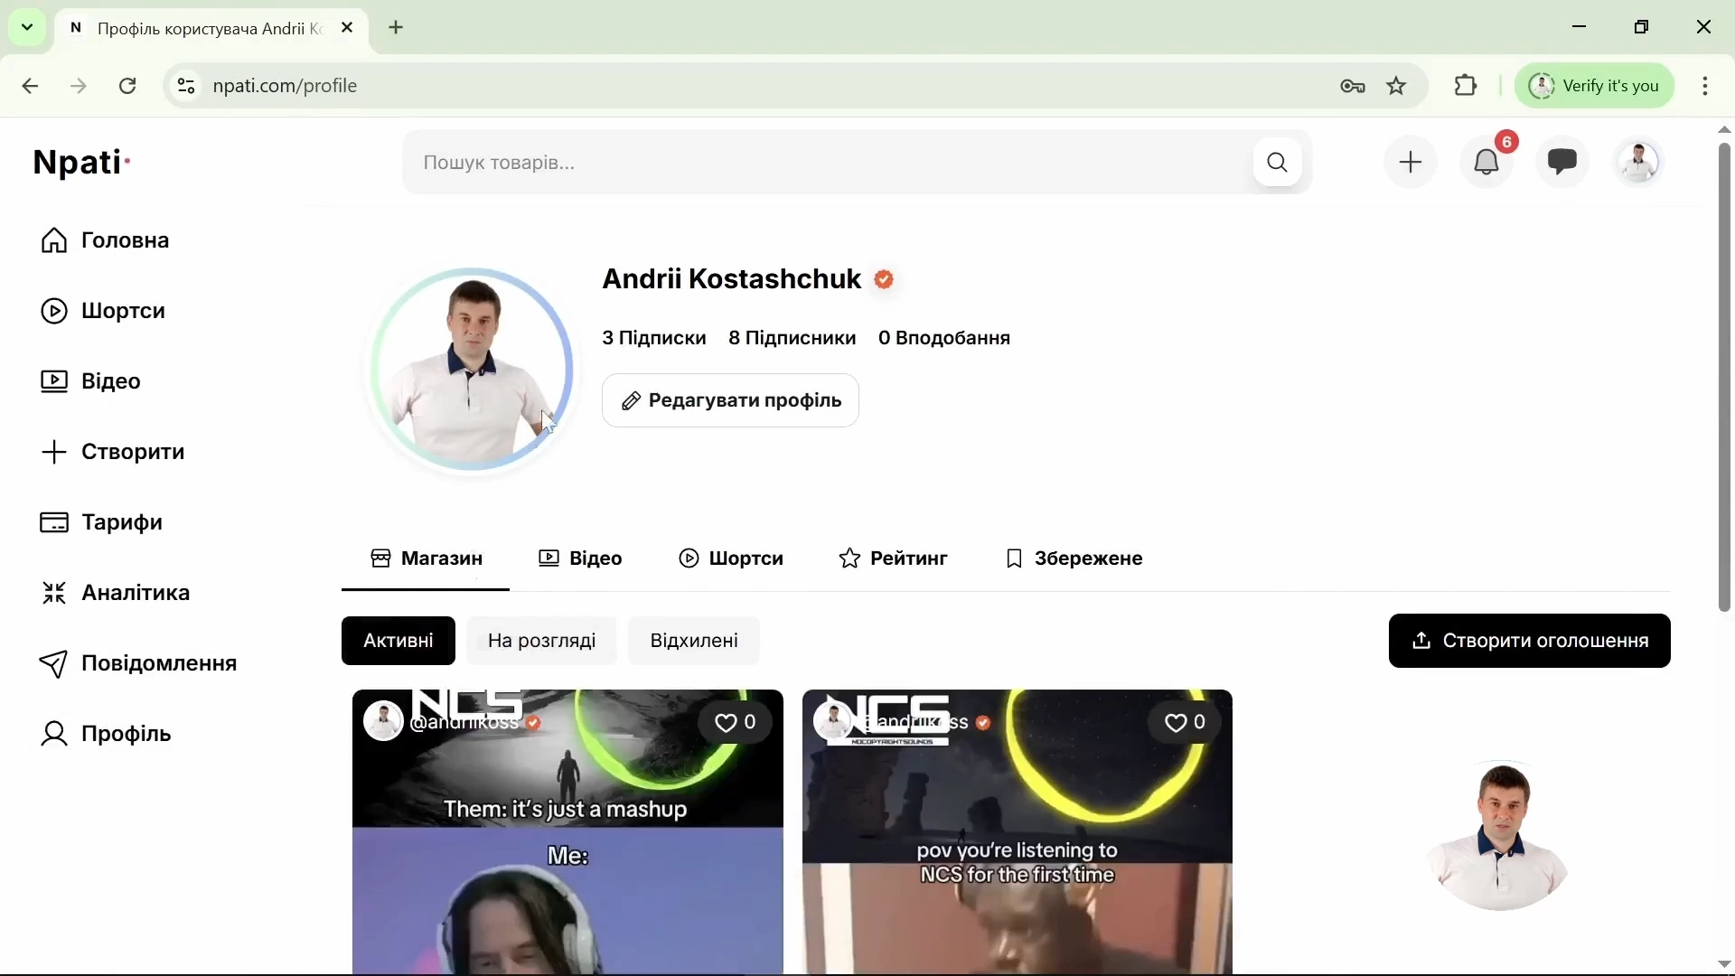Open the 'Them: it's just a mashup' video card
This screenshot has width=1735, height=976.
(x=567, y=832)
